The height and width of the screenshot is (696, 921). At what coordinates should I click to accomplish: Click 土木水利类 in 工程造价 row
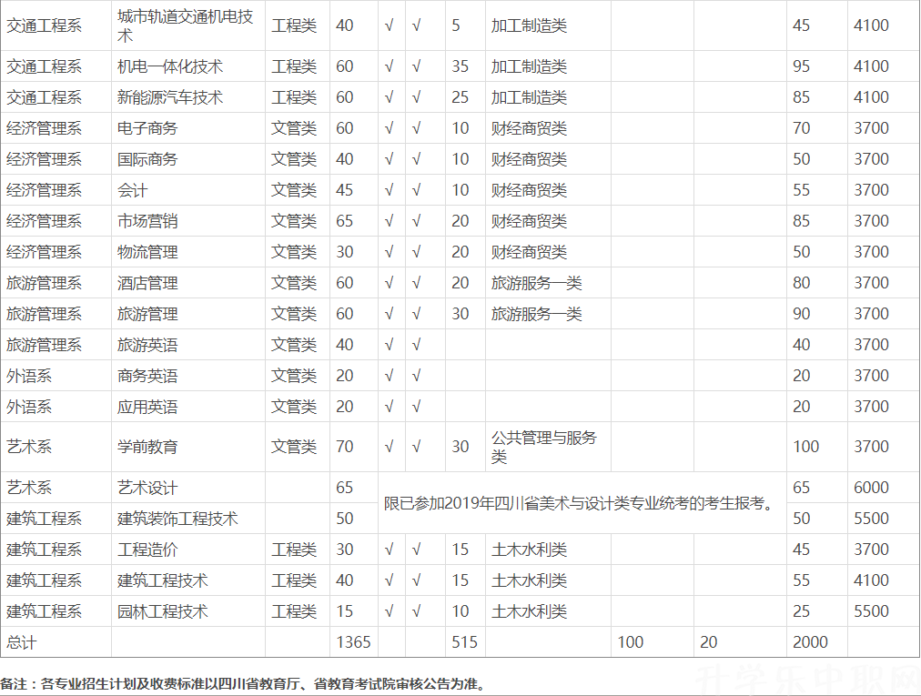(x=548, y=550)
